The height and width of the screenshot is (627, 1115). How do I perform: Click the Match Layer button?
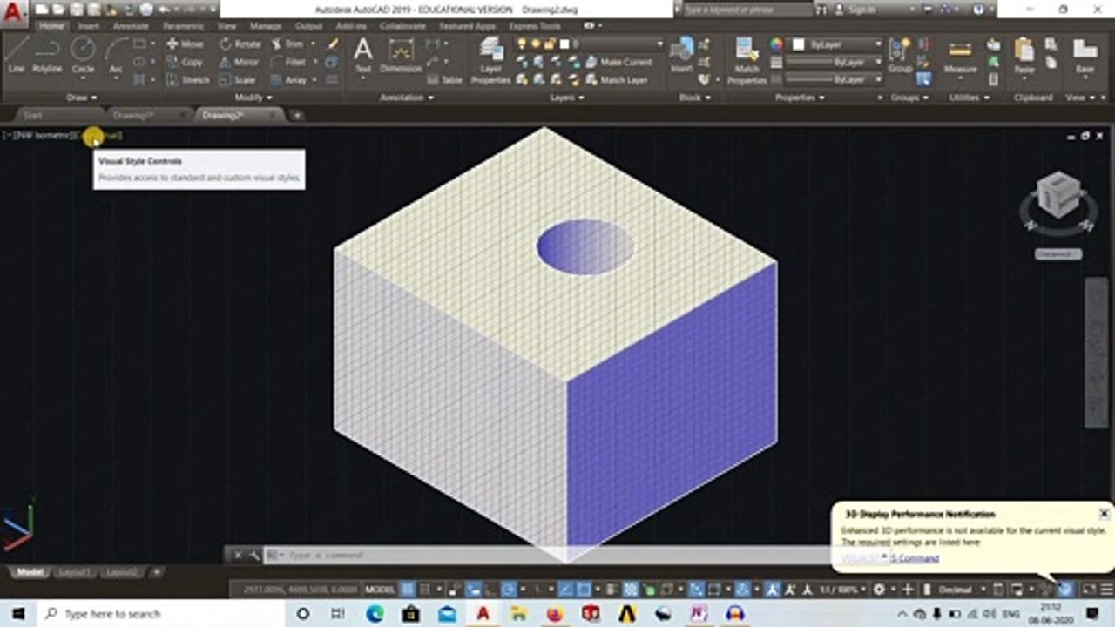(x=616, y=79)
